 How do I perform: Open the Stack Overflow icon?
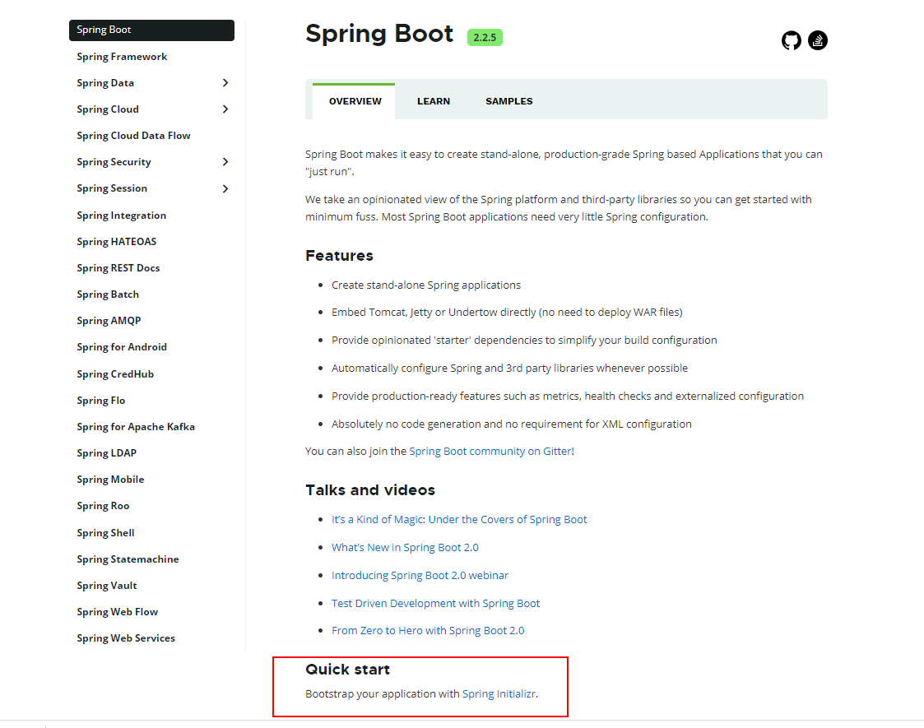[x=818, y=40]
